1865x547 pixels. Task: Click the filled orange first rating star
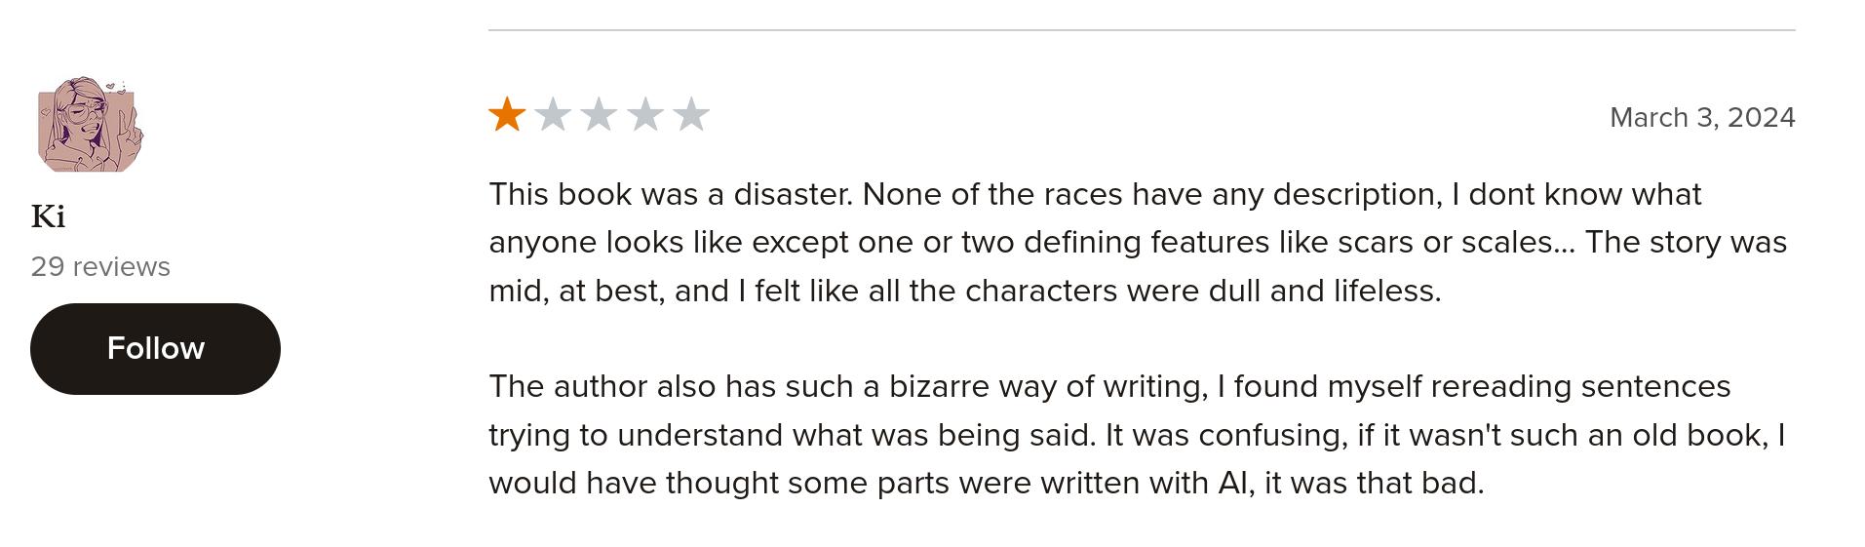507,115
